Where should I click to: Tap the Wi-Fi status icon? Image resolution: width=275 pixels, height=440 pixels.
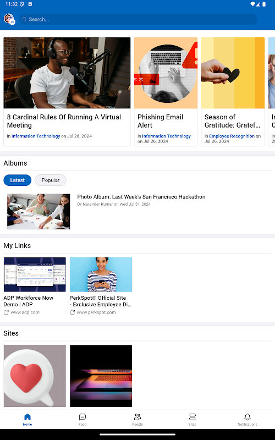tap(253, 4)
